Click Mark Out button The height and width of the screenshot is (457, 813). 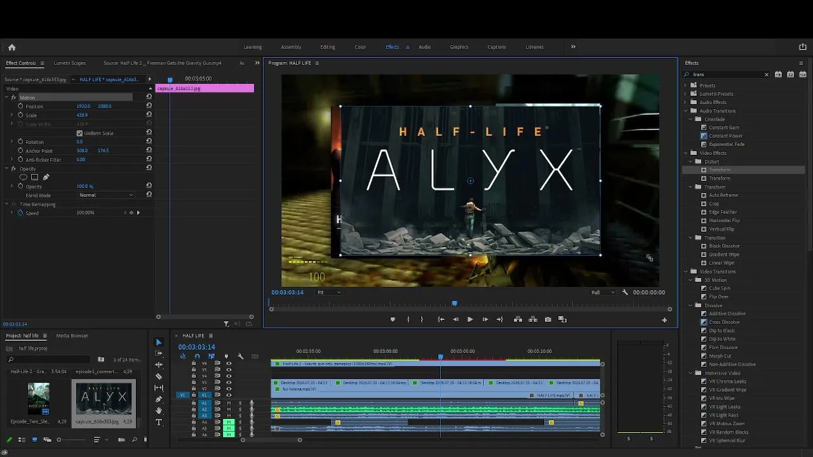(x=422, y=319)
